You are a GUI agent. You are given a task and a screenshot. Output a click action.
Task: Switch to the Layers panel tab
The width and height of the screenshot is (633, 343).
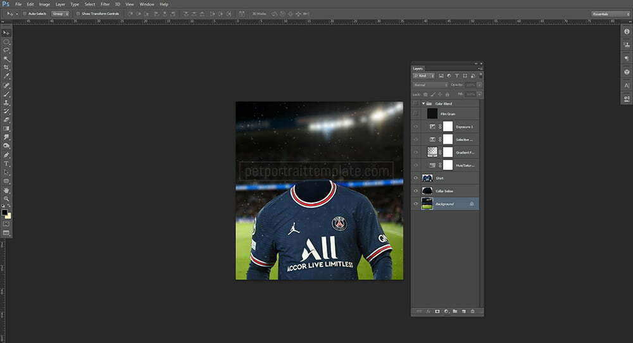click(418, 68)
